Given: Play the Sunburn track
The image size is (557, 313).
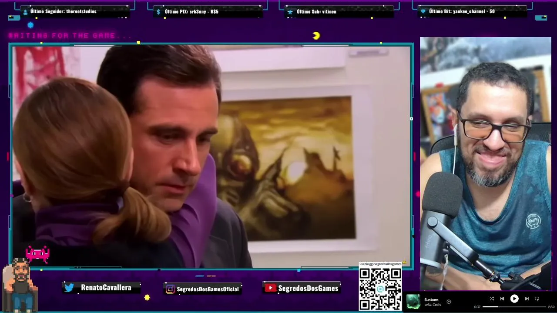Looking at the screenshot, I should (514, 299).
